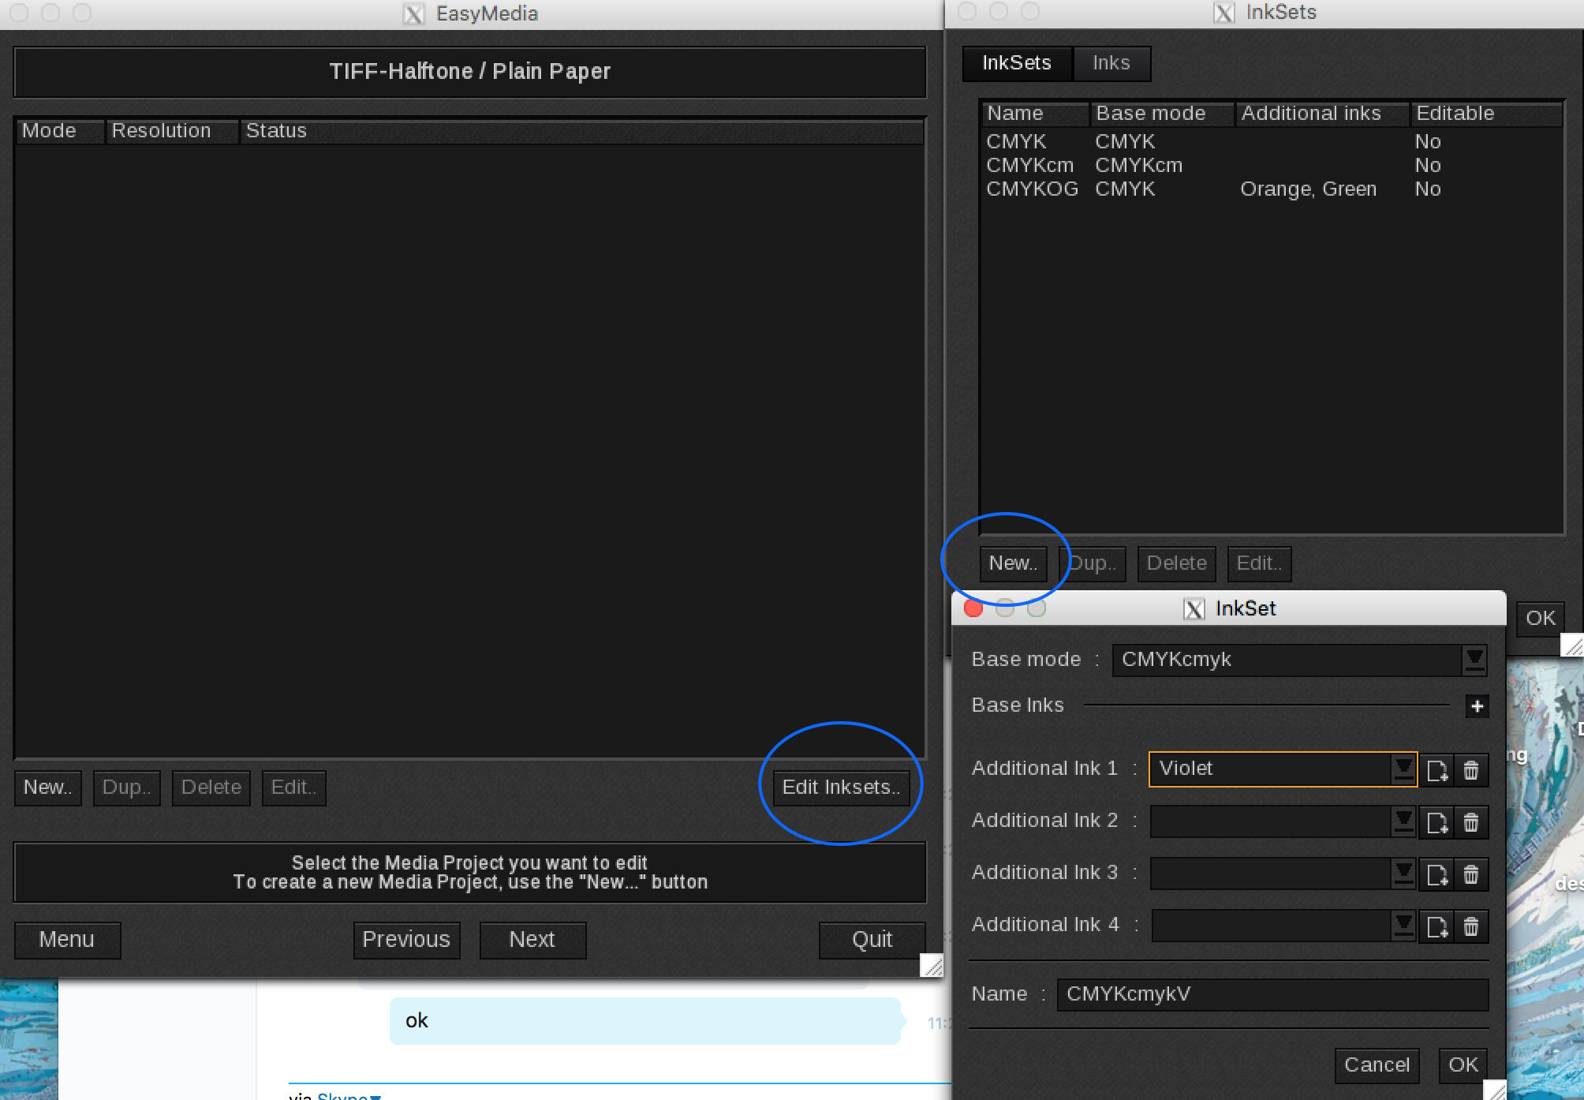Image resolution: width=1584 pixels, height=1100 pixels.
Task: Select the CMYKOG row in inksets list
Action: click(1032, 189)
